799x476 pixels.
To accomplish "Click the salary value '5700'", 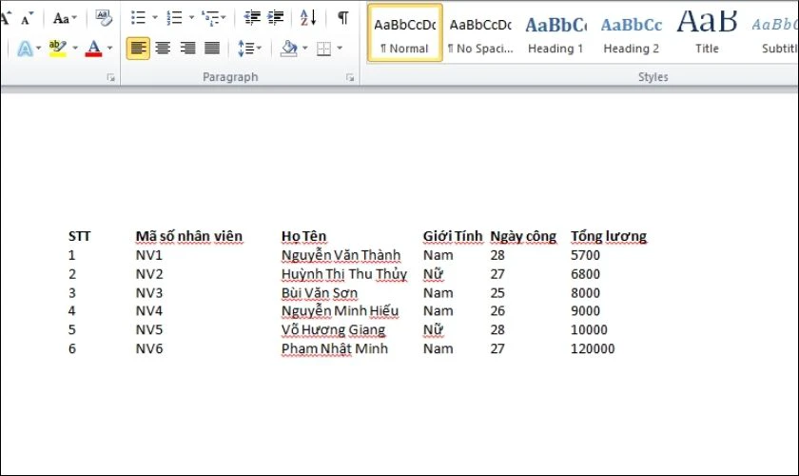I will click(586, 255).
